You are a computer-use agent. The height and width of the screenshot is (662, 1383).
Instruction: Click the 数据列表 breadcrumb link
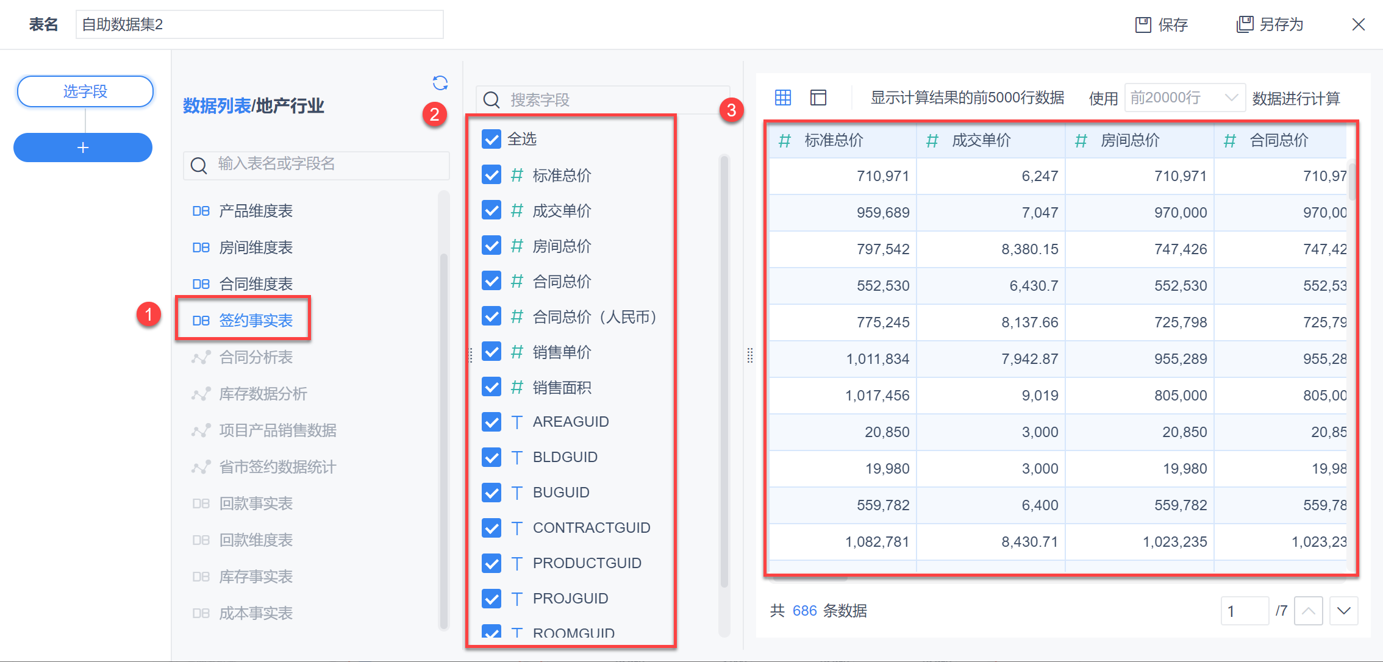[x=216, y=106]
